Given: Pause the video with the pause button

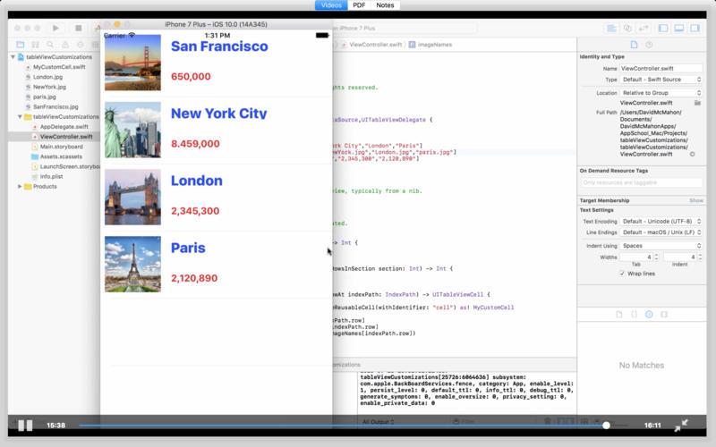Looking at the screenshot, I should (25, 426).
